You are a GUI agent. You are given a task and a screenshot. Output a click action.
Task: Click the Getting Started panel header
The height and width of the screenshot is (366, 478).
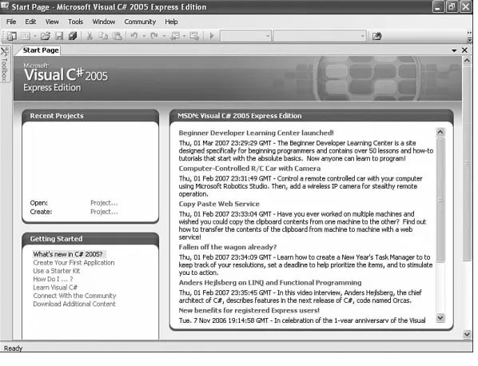point(90,239)
